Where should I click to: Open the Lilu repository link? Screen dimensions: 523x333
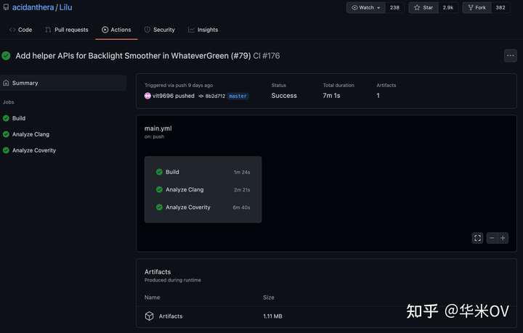pyautogui.click(x=65, y=7)
